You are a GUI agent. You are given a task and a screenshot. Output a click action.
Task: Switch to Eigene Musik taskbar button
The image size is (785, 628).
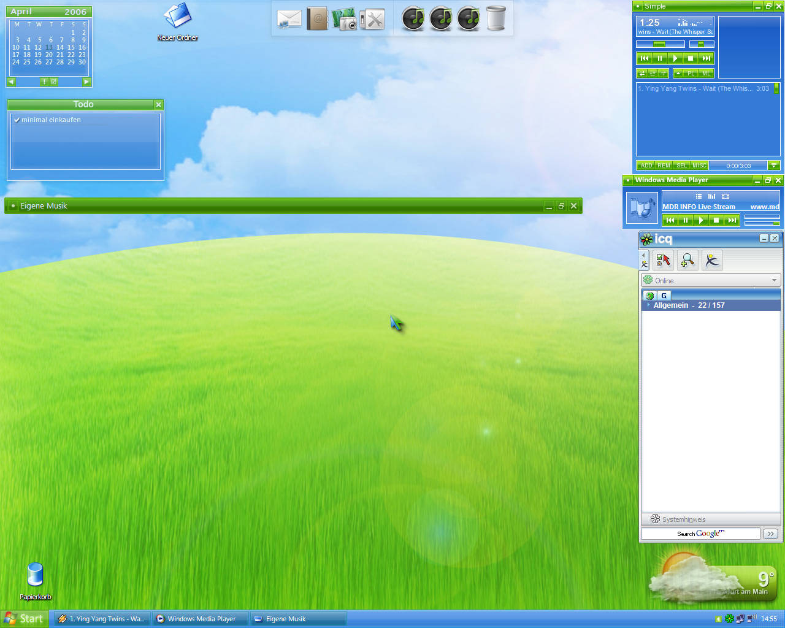[x=299, y=619]
